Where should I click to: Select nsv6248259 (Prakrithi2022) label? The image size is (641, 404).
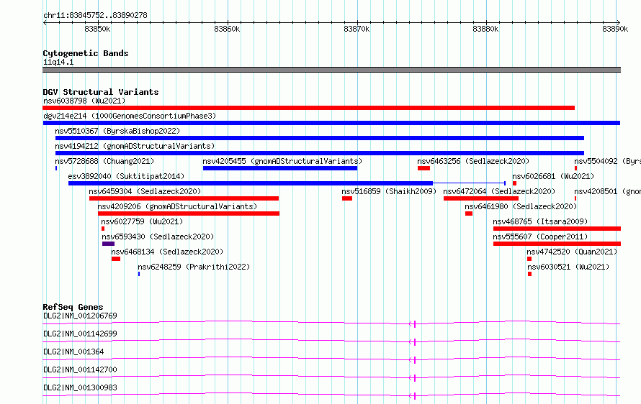194,267
